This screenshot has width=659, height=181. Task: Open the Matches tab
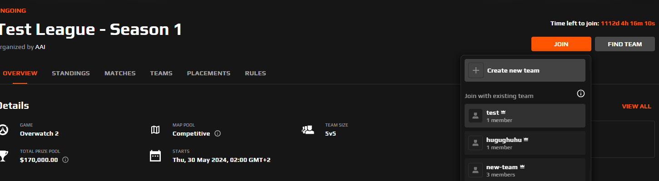tap(120, 73)
